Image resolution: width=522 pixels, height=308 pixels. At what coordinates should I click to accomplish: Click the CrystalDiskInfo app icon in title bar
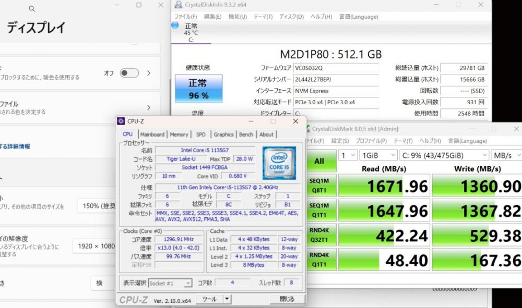(x=179, y=4)
